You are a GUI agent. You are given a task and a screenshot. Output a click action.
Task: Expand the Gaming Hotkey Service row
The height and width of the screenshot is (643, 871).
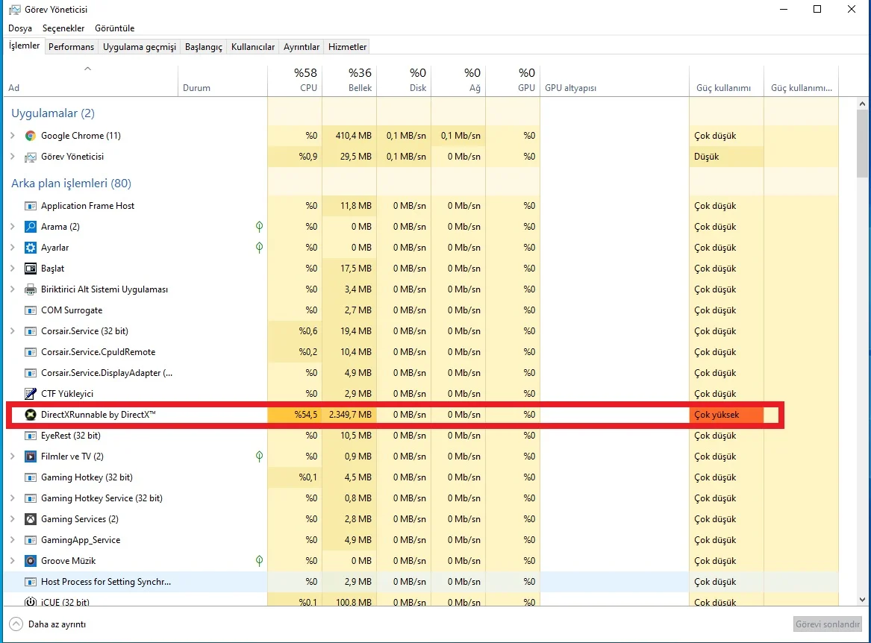coord(12,498)
